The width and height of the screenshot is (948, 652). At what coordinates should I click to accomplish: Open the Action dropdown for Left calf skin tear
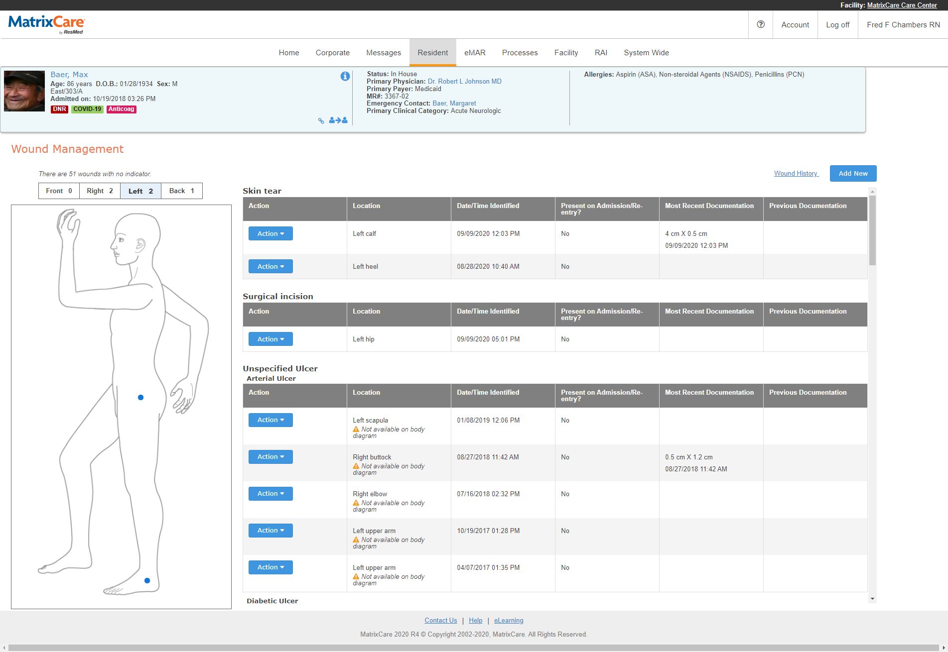tap(271, 233)
